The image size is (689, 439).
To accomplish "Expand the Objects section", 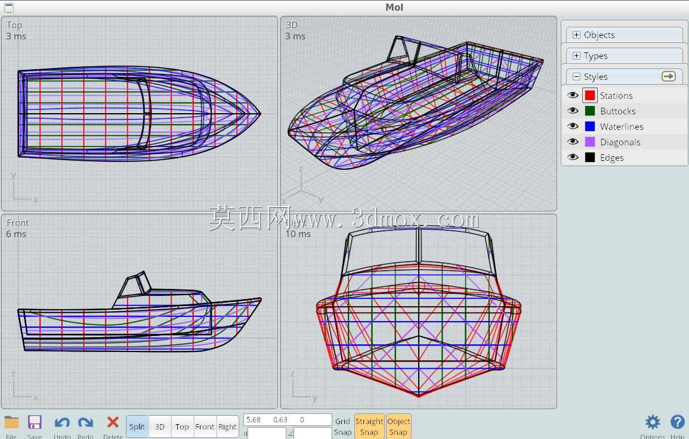I will pyautogui.click(x=576, y=35).
